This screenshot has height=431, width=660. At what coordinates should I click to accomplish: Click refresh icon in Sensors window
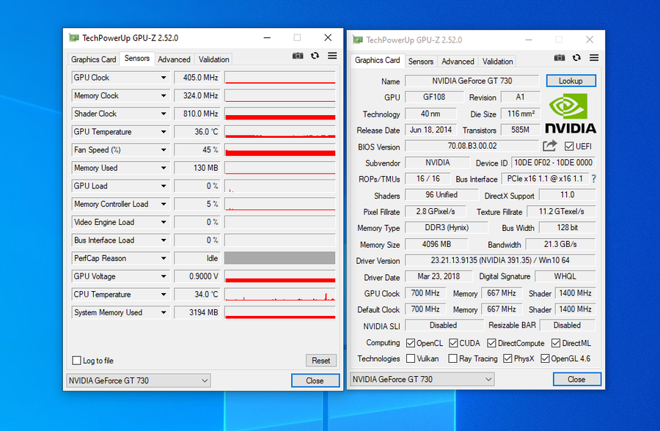[x=315, y=56]
